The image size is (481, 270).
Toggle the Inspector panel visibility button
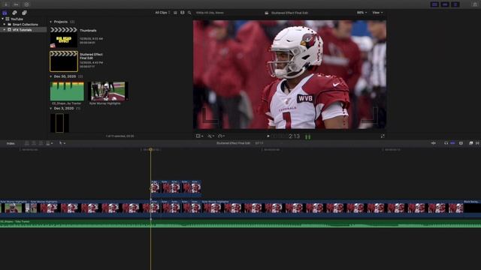pyautogui.click(x=455, y=4)
